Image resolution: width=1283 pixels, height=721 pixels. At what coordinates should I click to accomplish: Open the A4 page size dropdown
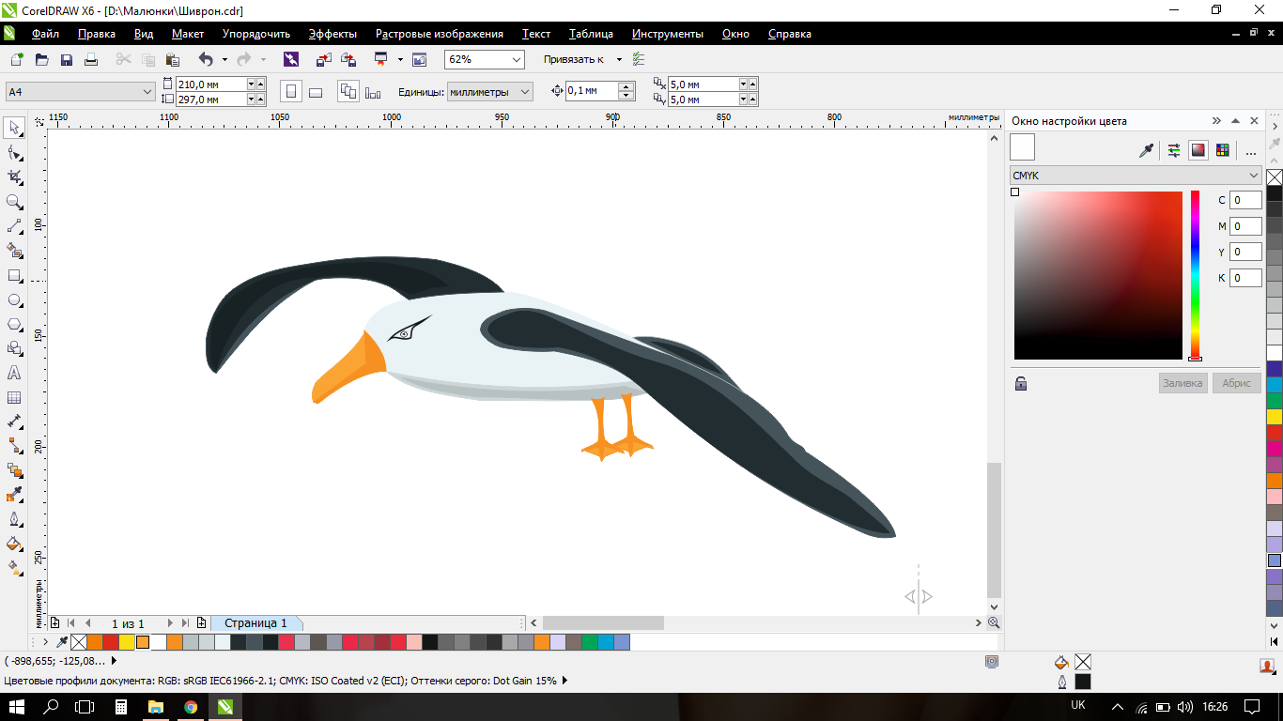[147, 92]
